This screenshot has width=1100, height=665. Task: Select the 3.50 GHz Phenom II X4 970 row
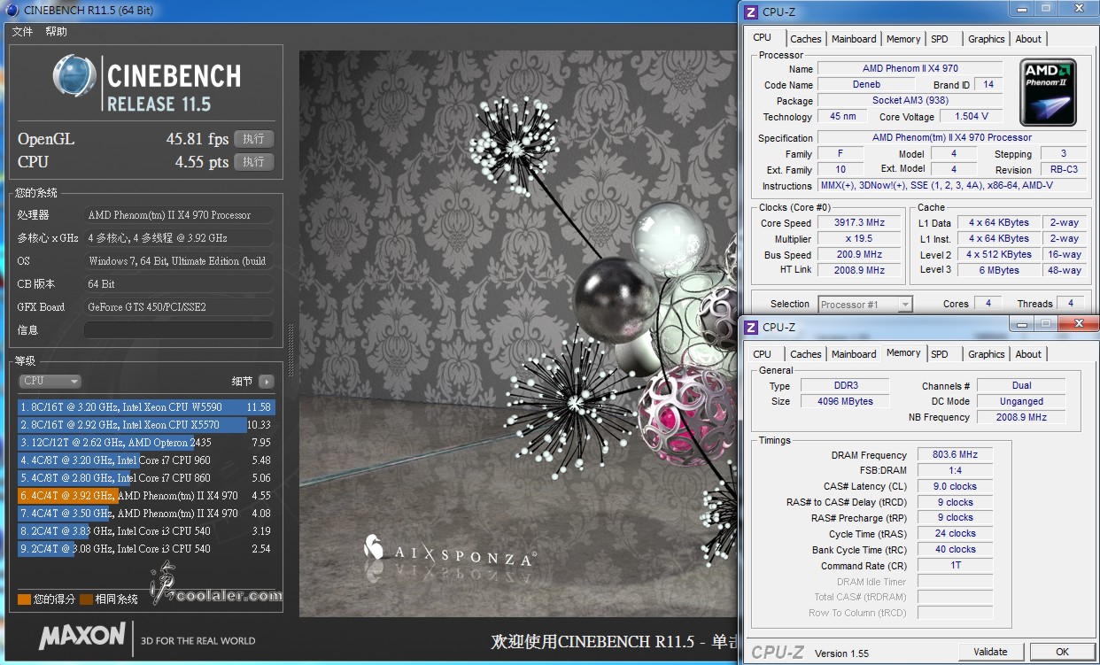(146, 514)
